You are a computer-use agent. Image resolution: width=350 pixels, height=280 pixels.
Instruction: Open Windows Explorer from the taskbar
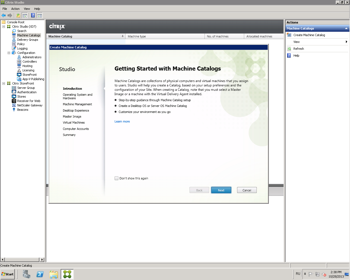pyautogui.click(x=54, y=274)
